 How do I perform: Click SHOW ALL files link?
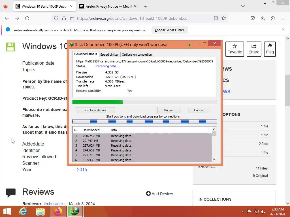click(x=207, y=167)
